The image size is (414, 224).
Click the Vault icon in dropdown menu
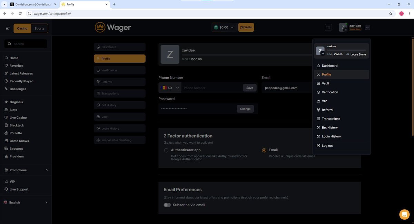(318, 83)
